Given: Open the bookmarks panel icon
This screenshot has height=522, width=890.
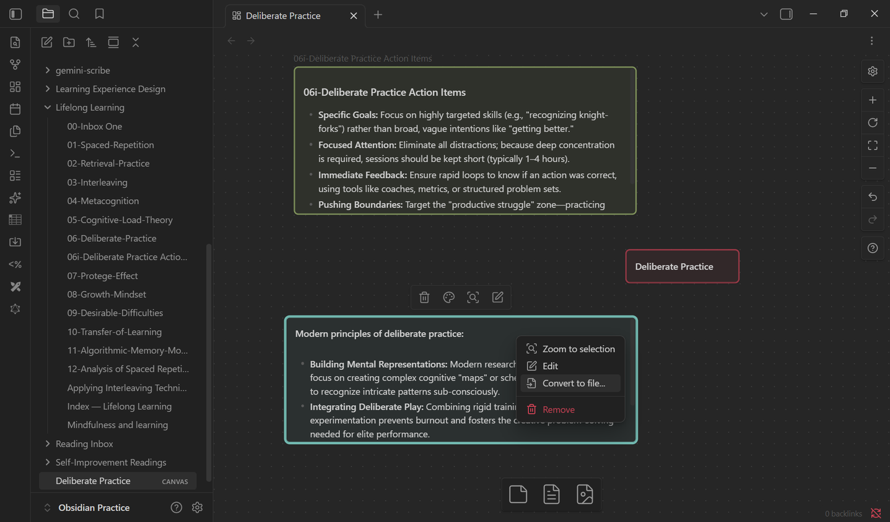Looking at the screenshot, I should pyautogui.click(x=99, y=14).
